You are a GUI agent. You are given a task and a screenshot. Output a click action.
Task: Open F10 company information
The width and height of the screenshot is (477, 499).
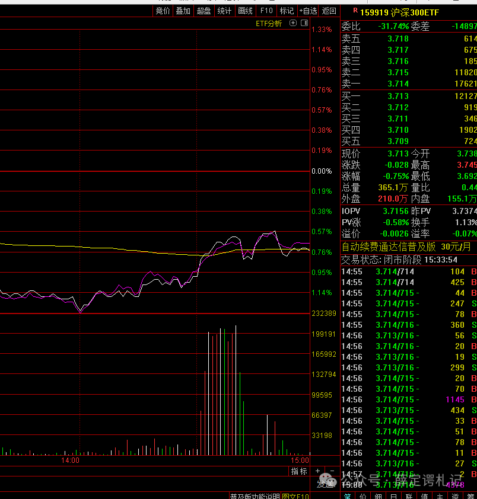tap(266, 11)
